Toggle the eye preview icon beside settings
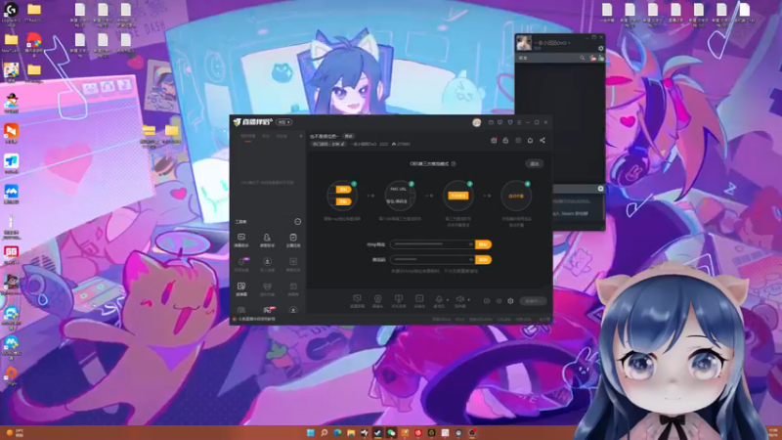Screen dimensions: 782x440 [x=499, y=301]
